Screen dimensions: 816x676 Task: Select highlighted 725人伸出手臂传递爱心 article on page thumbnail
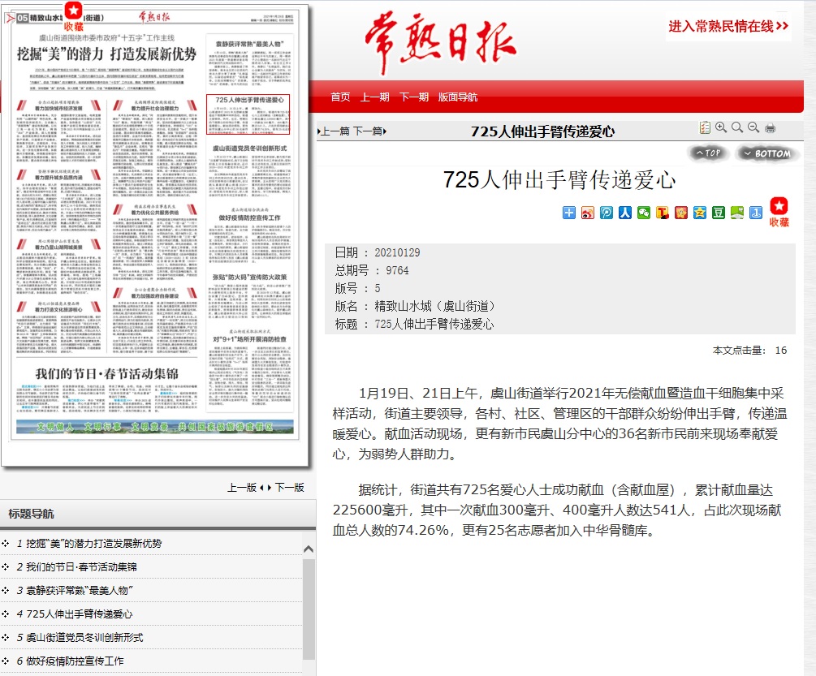click(248, 114)
